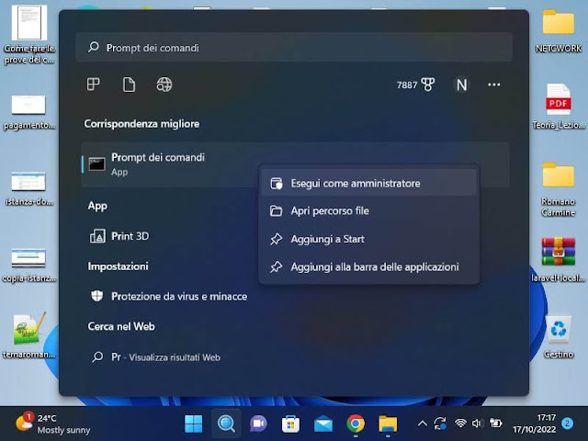This screenshot has width=588, height=441.
Task: Select the temaroman Notepad++ file icon
Action: 29,335
